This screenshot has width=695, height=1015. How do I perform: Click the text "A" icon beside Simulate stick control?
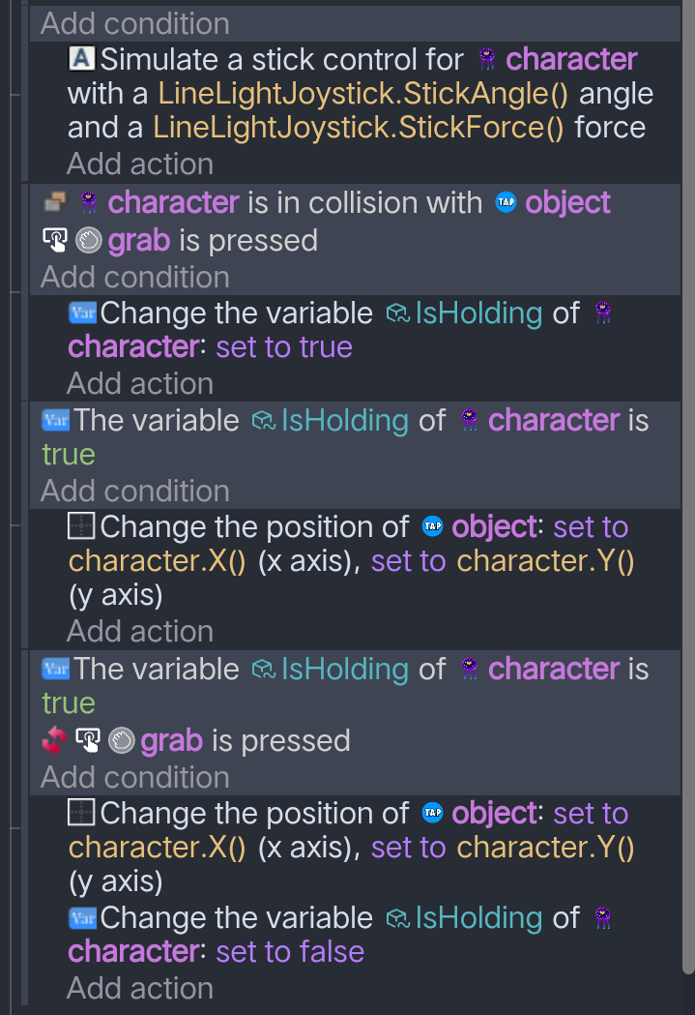(x=82, y=59)
